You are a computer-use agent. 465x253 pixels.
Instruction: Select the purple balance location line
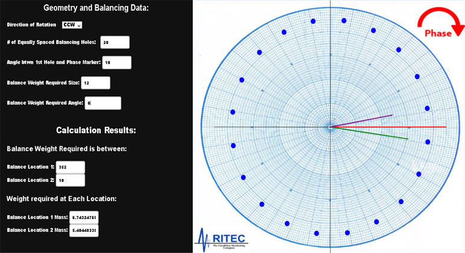[x=367, y=119]
